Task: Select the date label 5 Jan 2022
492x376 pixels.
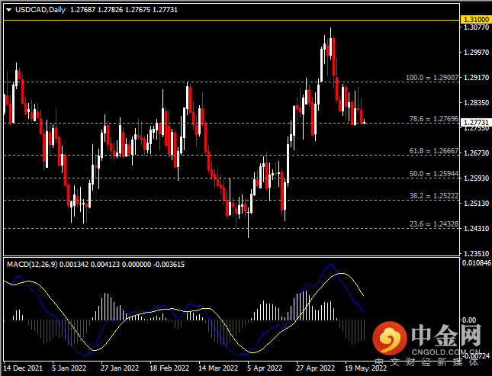Action: (69, 368)
